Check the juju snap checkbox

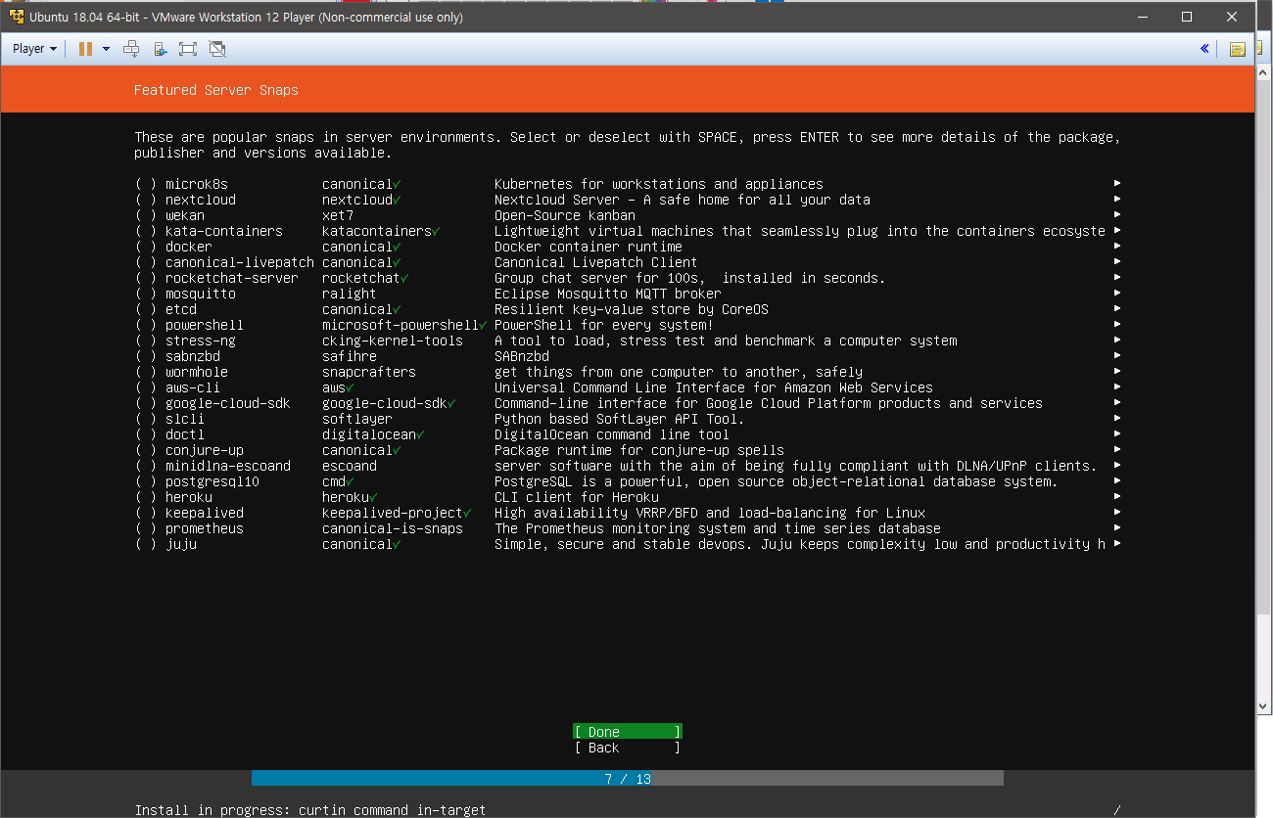click(146, 544)
